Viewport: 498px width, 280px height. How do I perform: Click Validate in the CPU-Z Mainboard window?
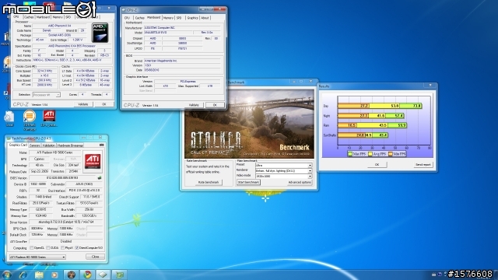click(194, 105)
